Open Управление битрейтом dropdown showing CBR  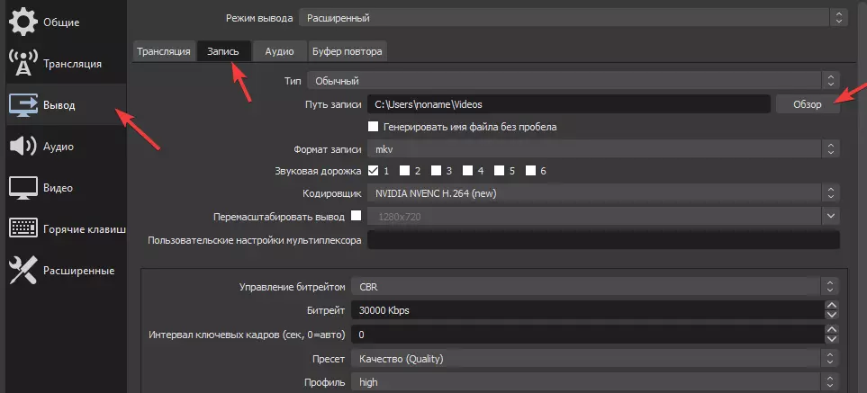594,287
